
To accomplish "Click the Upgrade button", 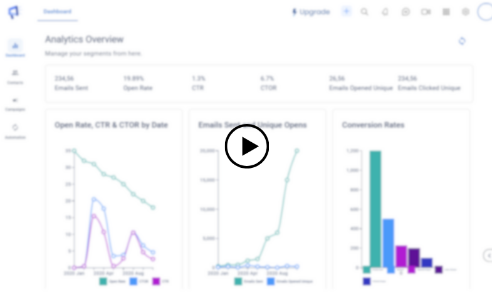I will [311, 12].
